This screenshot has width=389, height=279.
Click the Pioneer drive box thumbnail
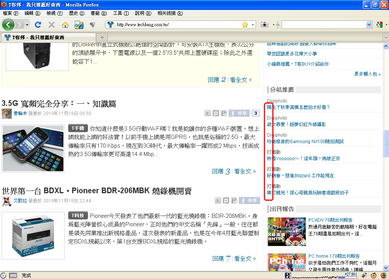[x=33, y=236]
